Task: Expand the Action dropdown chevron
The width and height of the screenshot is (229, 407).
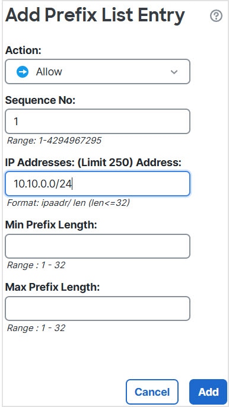Action: coord(174,72)
